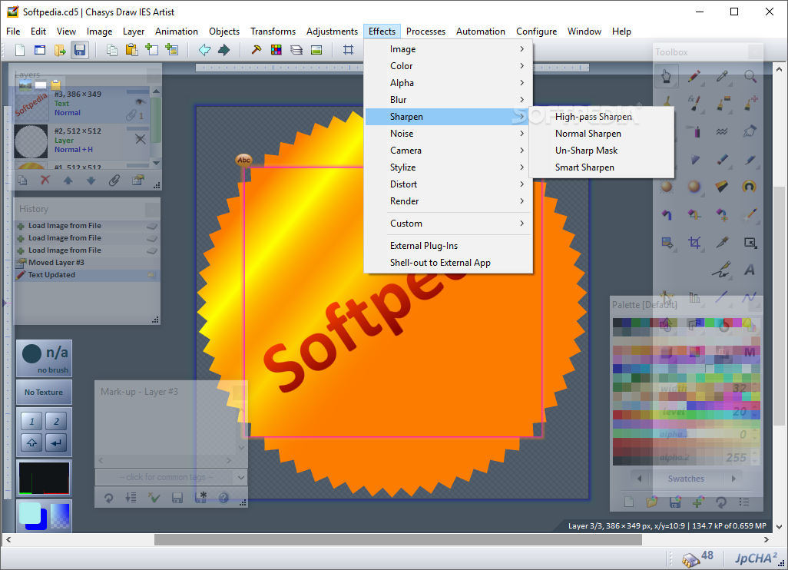The height and width of the screenshot is (570, 788).
Task: Choose Smart Sharpen from submenu
Action: click(x=601, y=167)
